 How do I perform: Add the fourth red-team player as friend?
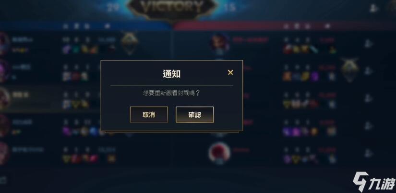369,126
